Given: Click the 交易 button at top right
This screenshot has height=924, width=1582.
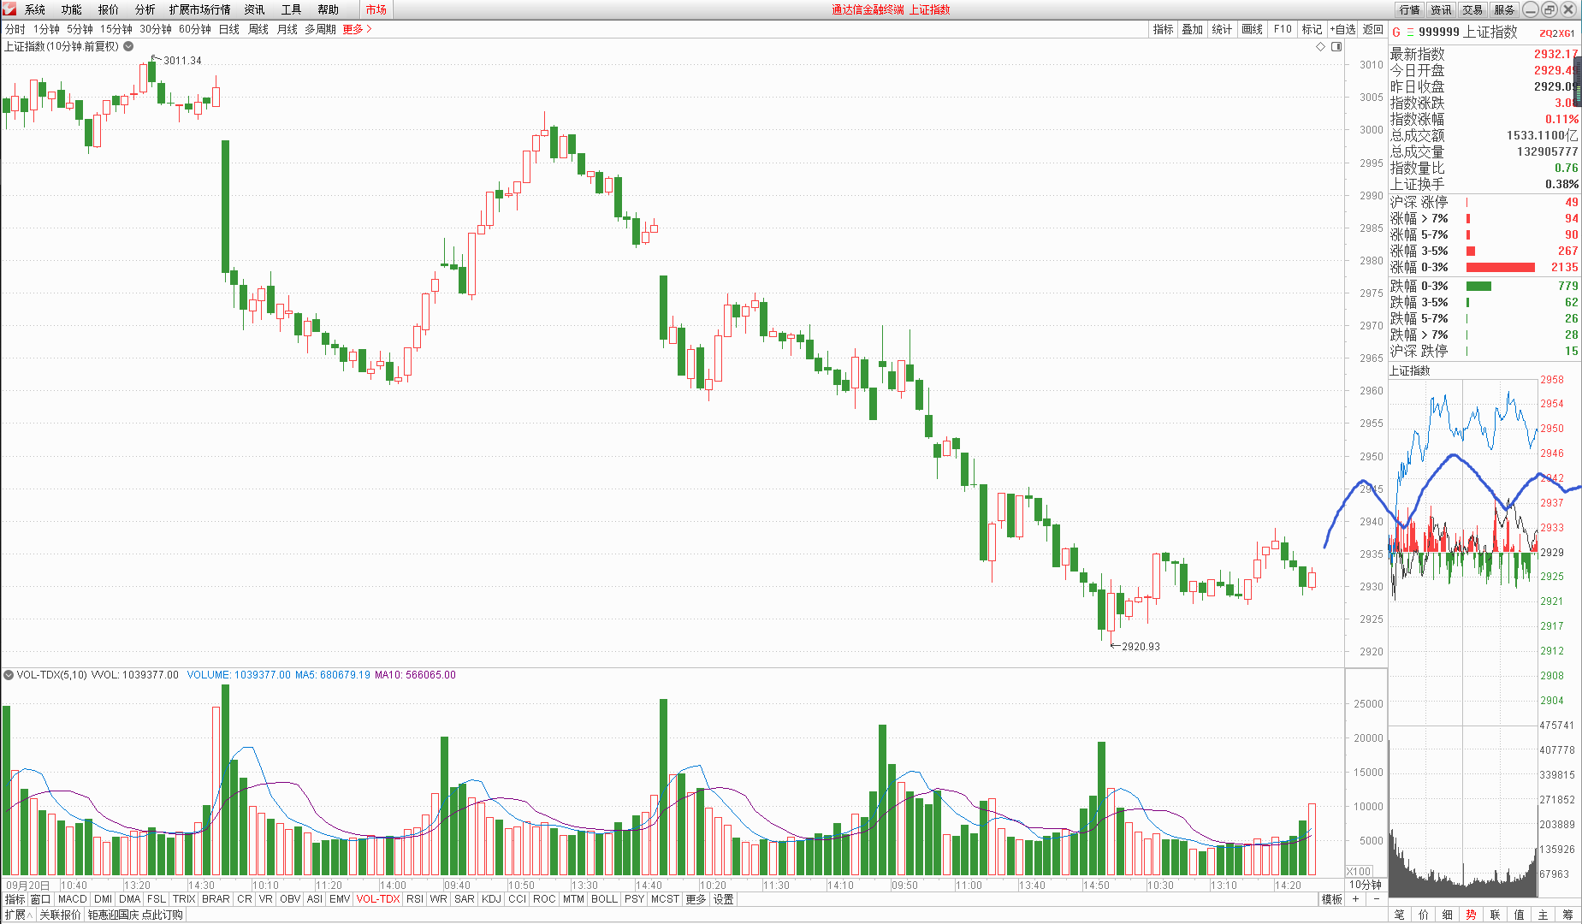Looking at the screenshot, I should point(1472,9).
